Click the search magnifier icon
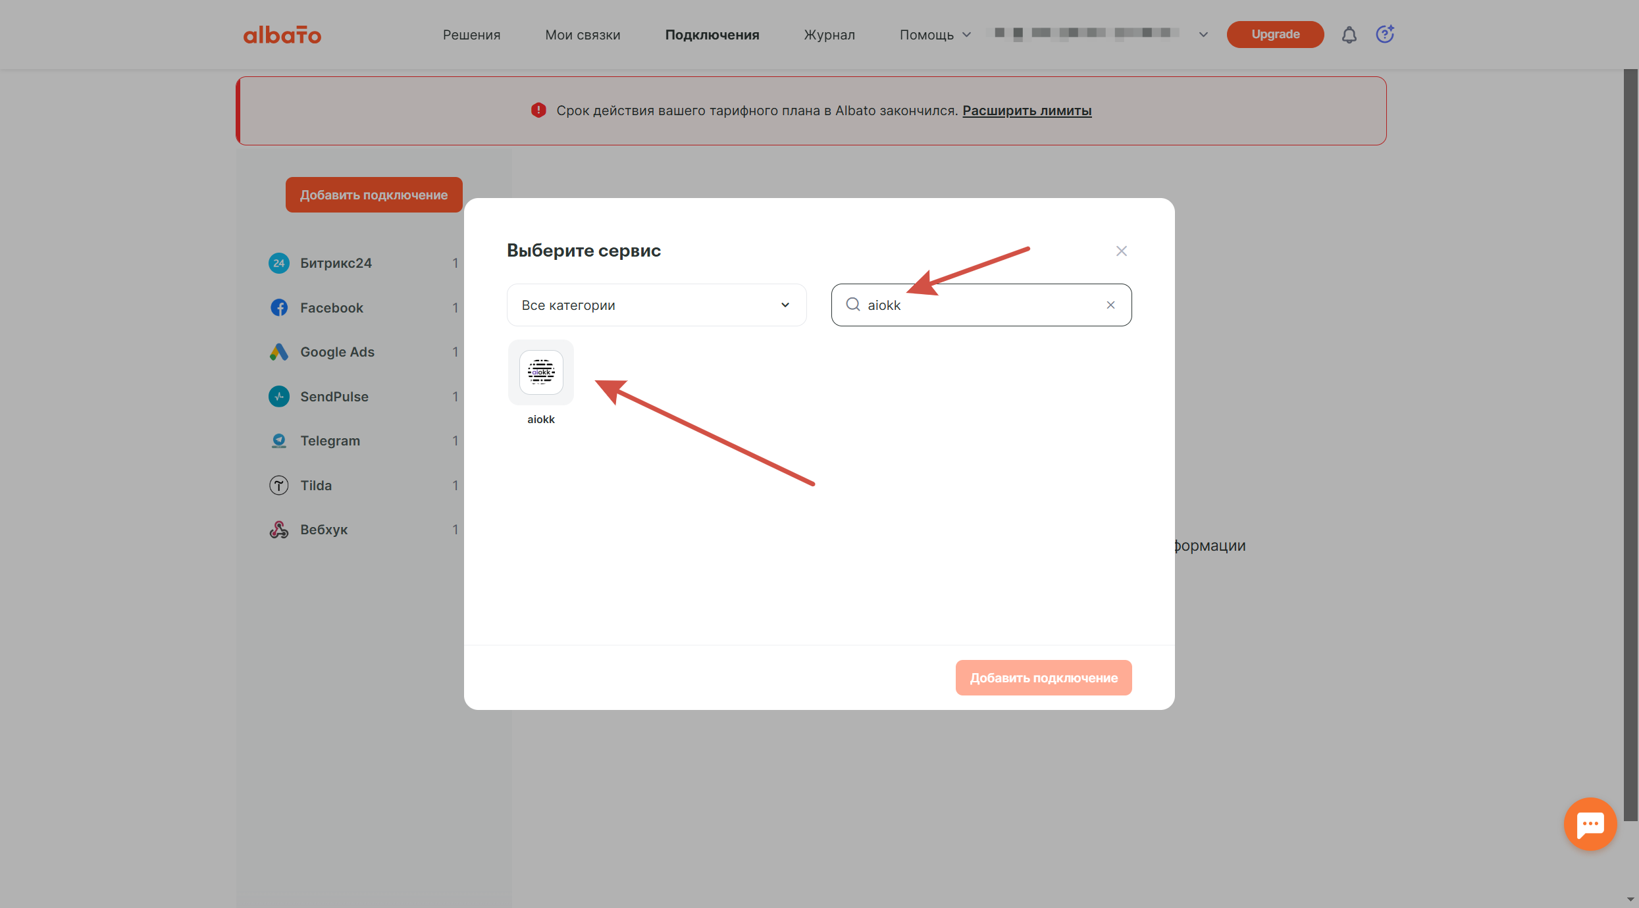The image size is (1639, 908). (853, 305)
